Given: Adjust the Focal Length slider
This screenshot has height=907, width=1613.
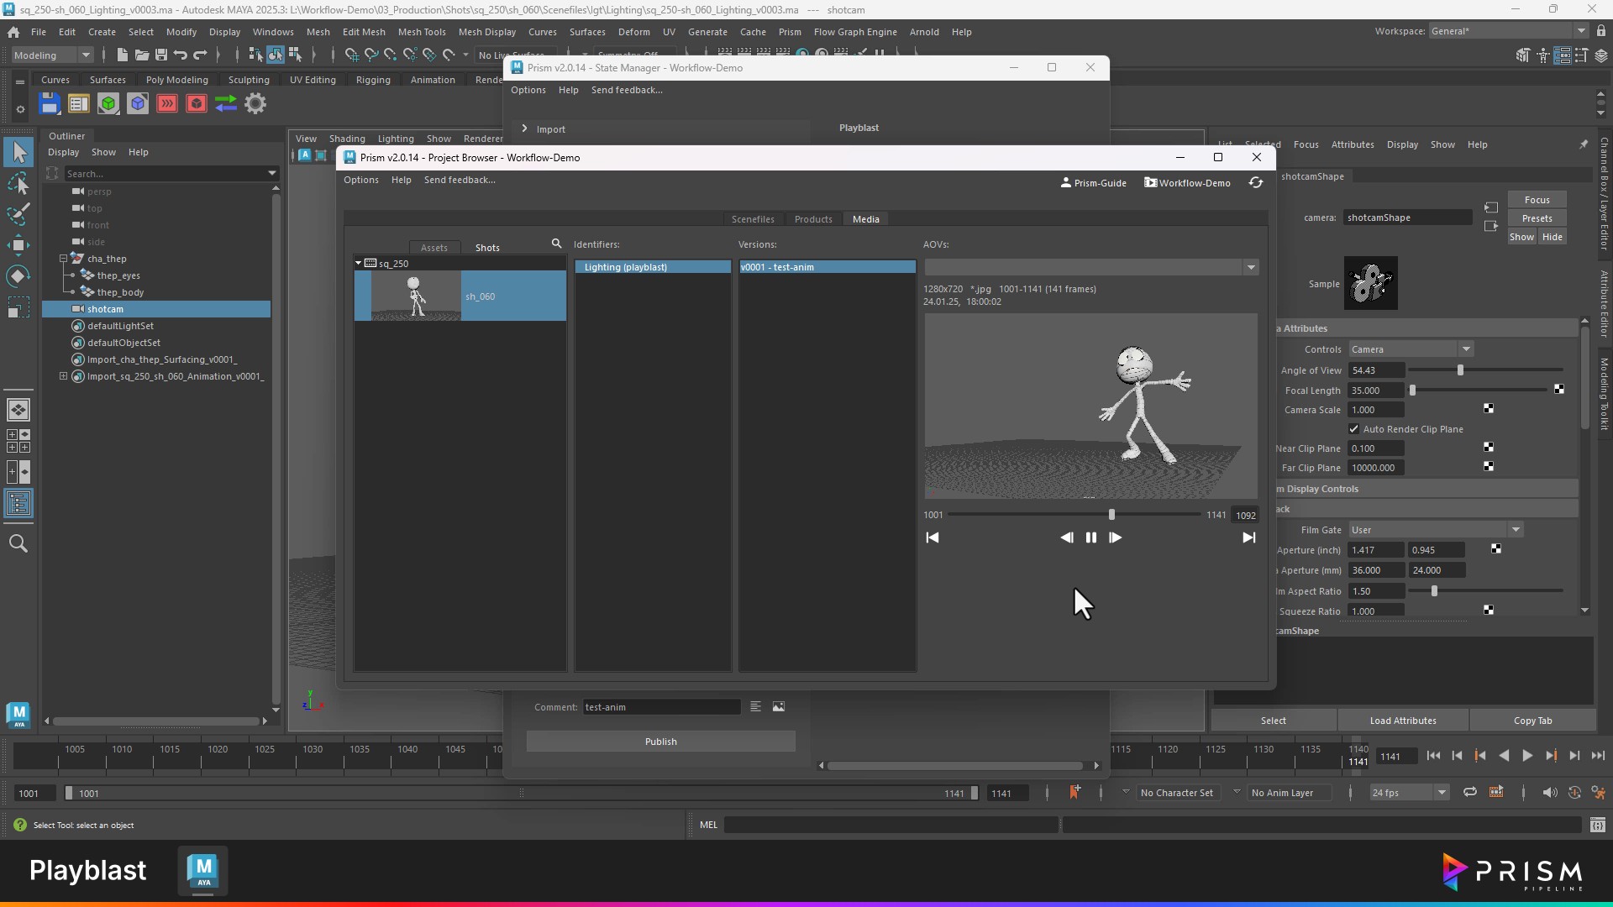Looking at the screenshot, I should (x=1412, y=391).
